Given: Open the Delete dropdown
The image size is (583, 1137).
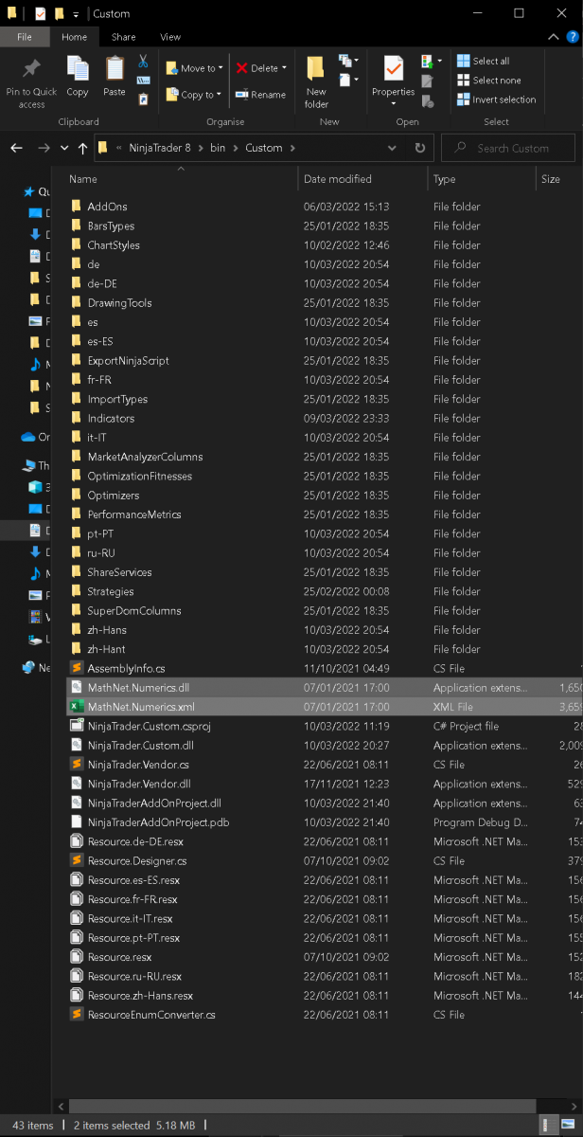Looking at the screenshot, I should pos(261,68).
